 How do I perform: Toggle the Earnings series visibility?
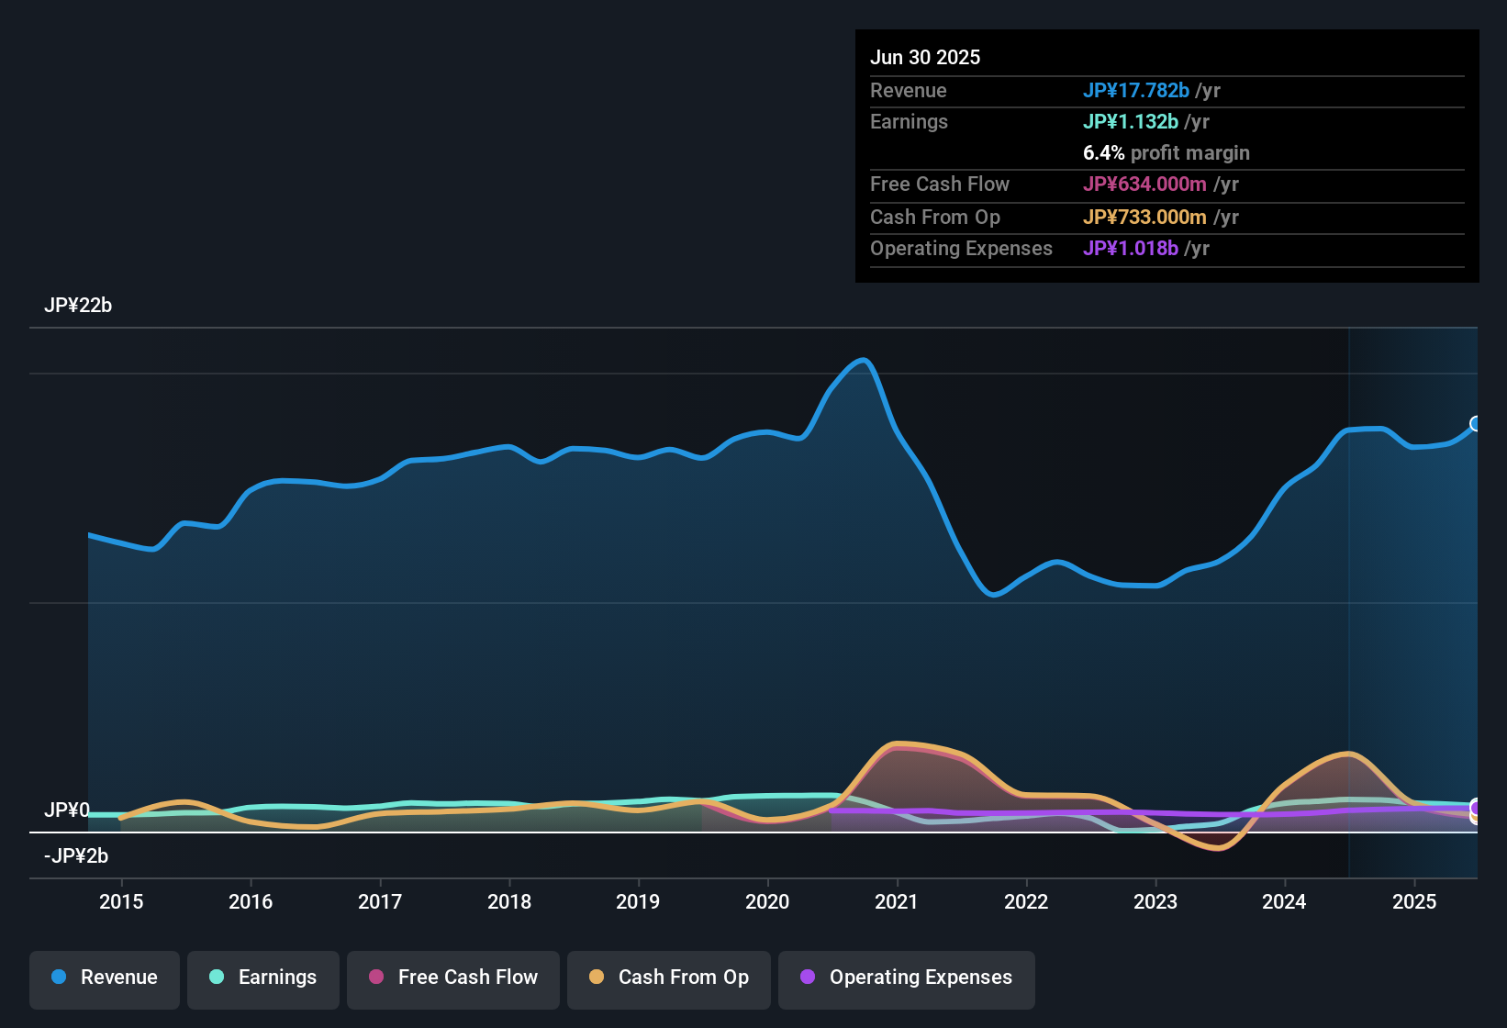click(262, 978)
